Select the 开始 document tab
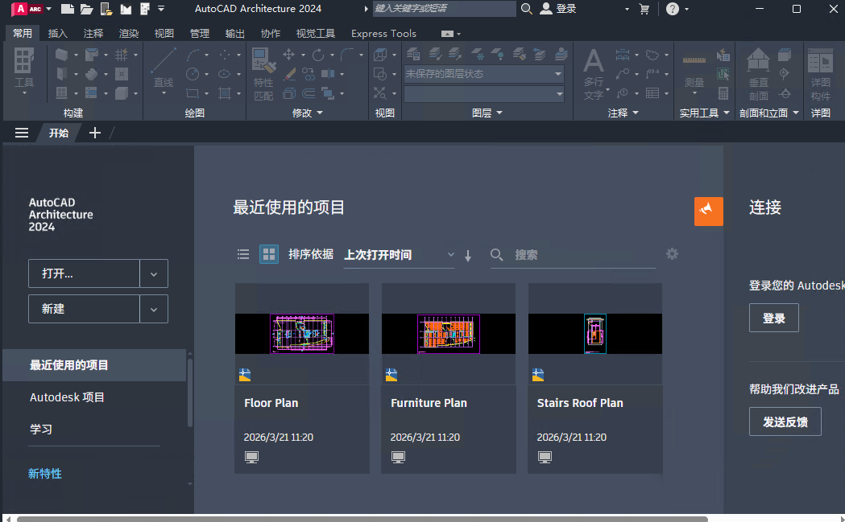Screen dimensions: 845x522 click(59, 133)
